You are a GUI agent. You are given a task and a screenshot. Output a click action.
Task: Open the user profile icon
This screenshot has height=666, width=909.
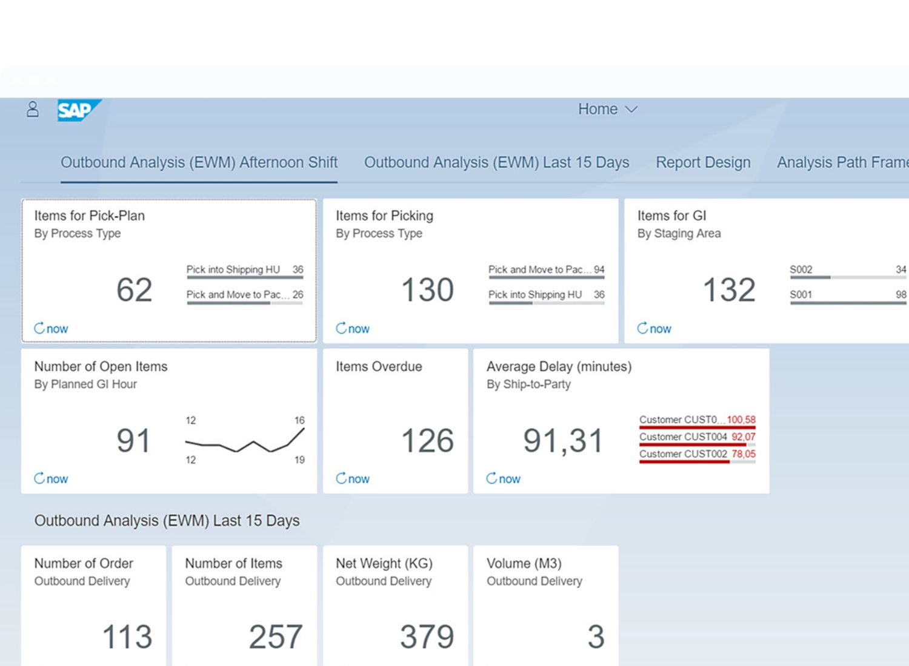[x=33, y=110]
